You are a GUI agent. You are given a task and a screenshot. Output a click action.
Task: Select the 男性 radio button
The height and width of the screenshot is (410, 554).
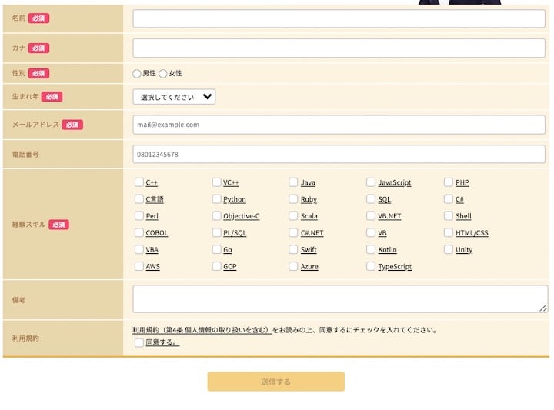click(137, 74)
